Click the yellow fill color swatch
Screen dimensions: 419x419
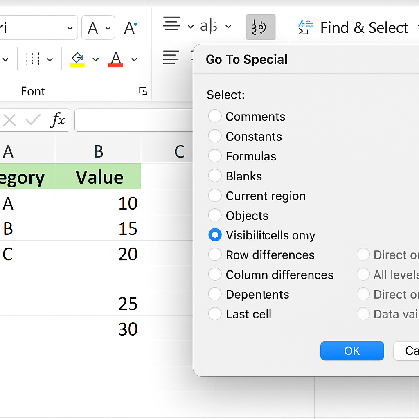[77, 65]
